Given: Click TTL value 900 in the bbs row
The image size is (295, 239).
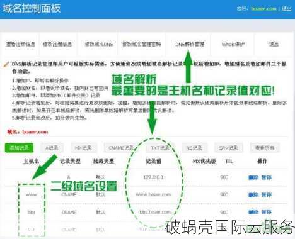Looking at the screenshot, I should click(x=224, y=212).
